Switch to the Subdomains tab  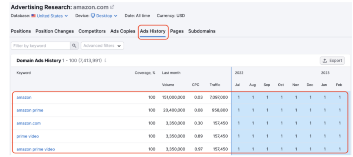click(x=202, y=31)
